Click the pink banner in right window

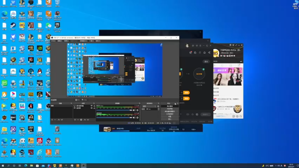coord(228,71)
